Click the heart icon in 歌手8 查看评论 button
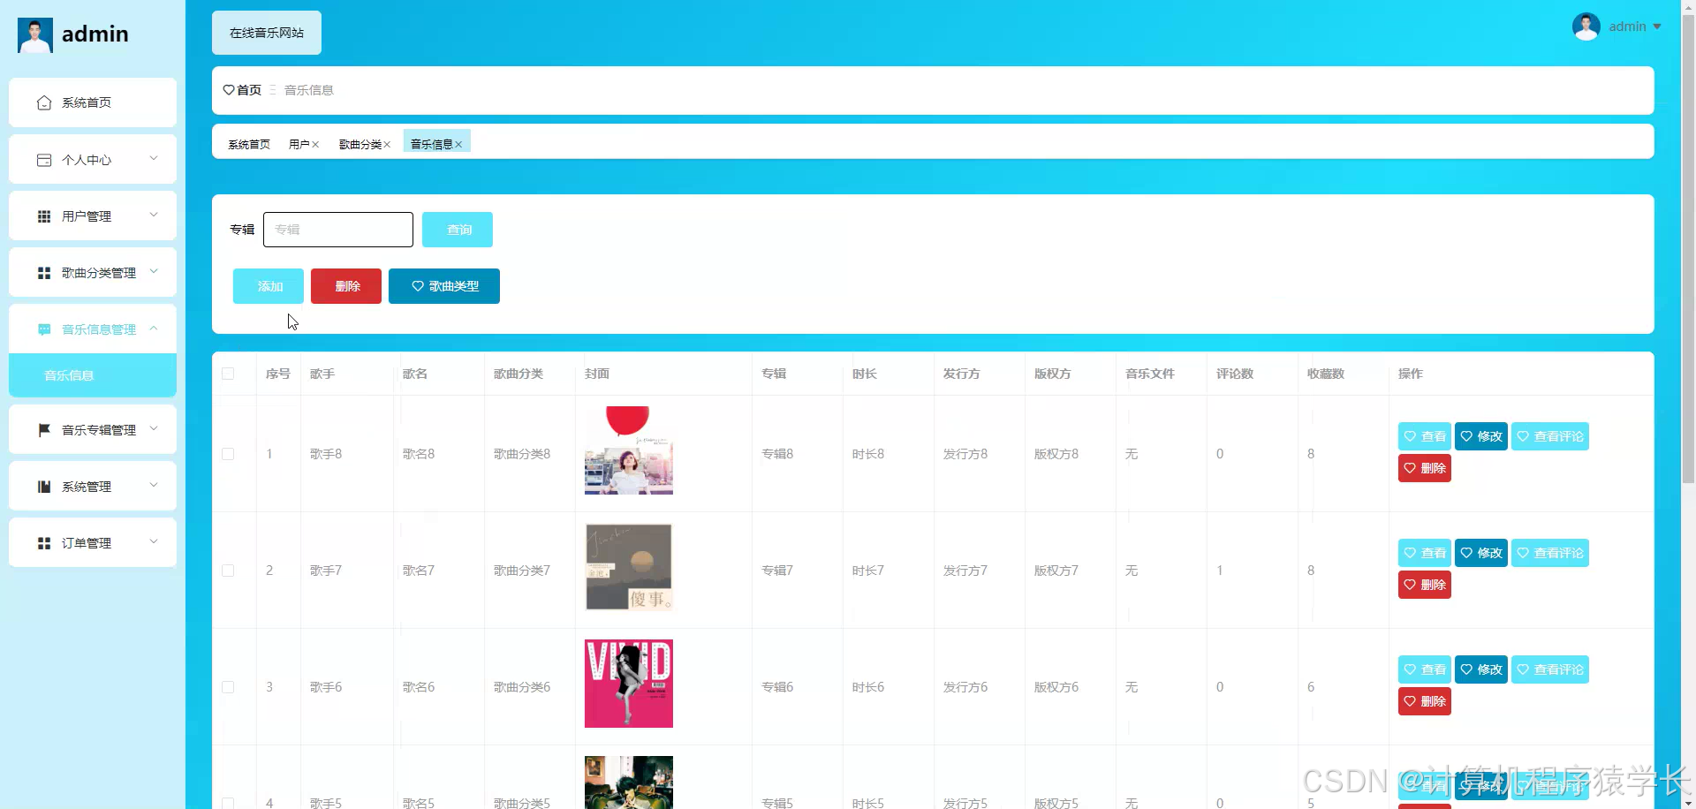 click(x=1523, y=436)
